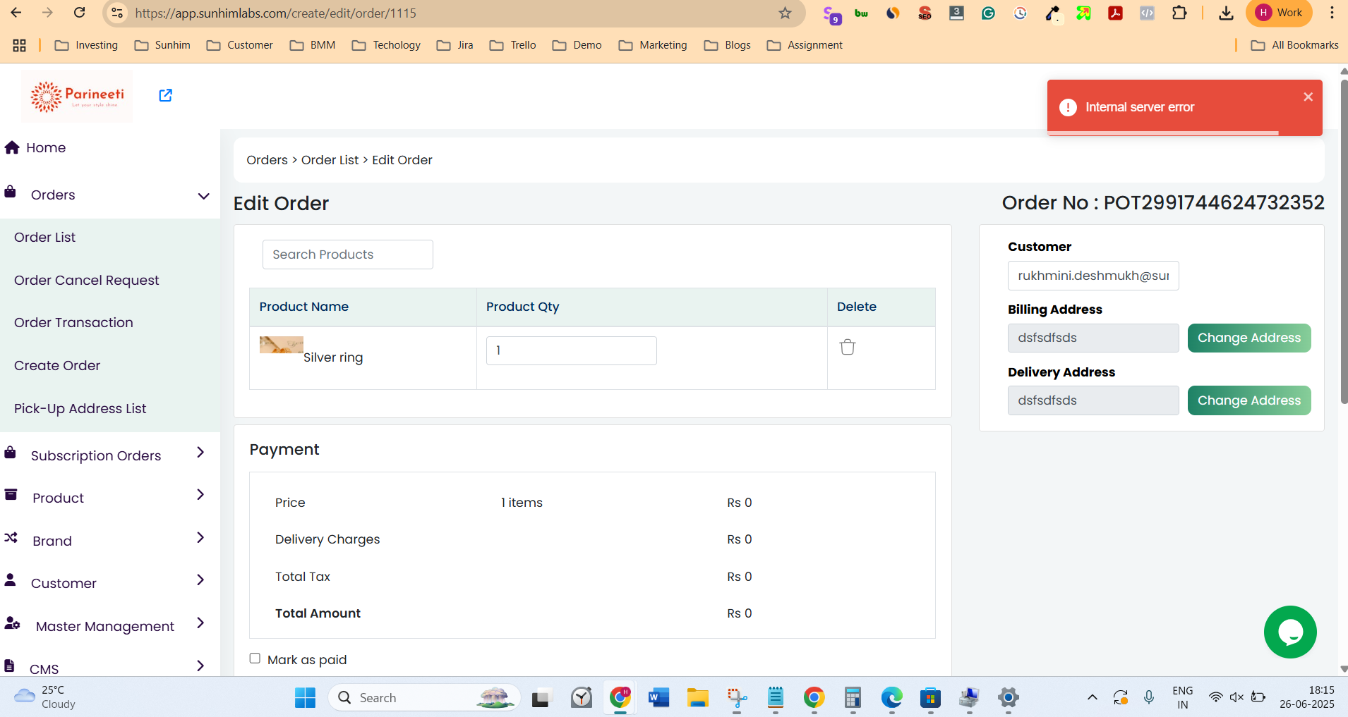Viewport: 1348px width, 717px height.
Task: Open store link icon beside Parineeti logo
Action: pos(165,95)
